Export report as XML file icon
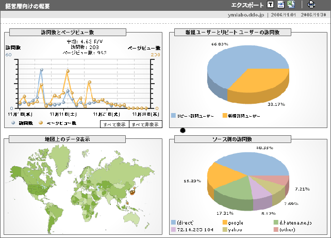Viewport: 331px width, 238px height. pyautogui.click(x=281, y=5)
